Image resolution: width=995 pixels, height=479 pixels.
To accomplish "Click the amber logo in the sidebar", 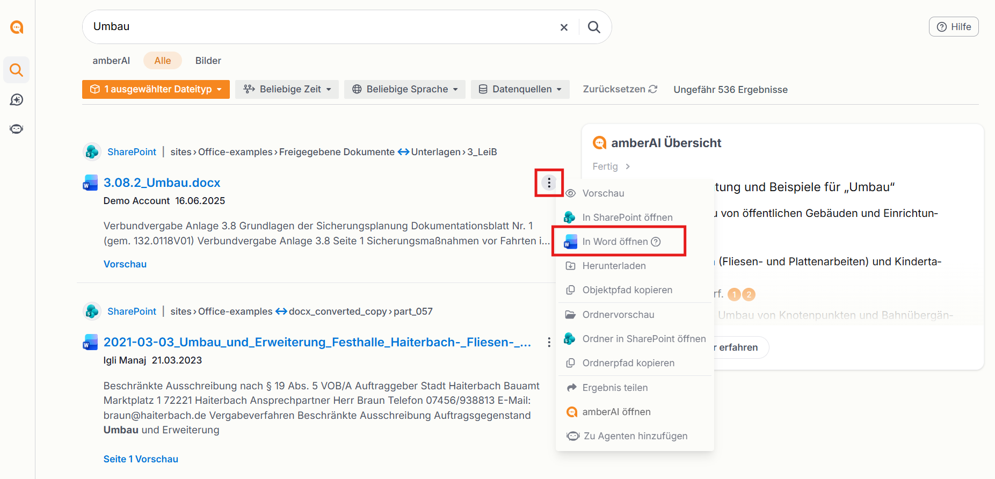I will [x=17, y=27].
